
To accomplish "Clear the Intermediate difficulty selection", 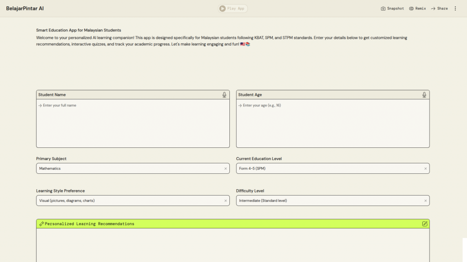I will point(425,201).
